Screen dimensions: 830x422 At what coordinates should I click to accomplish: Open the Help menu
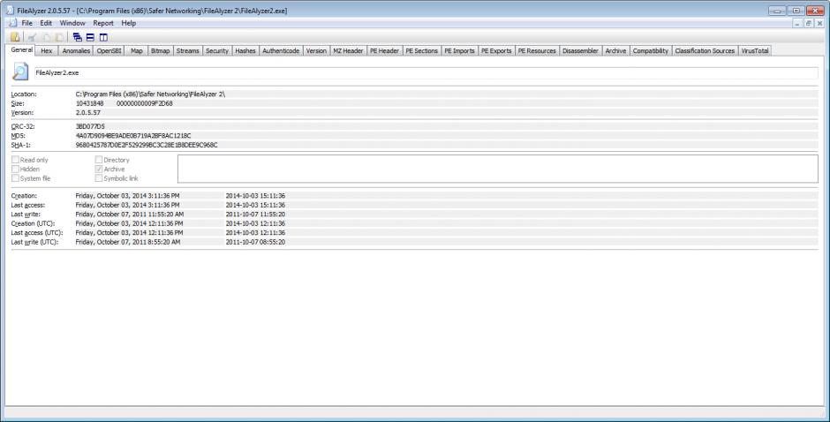129,23
